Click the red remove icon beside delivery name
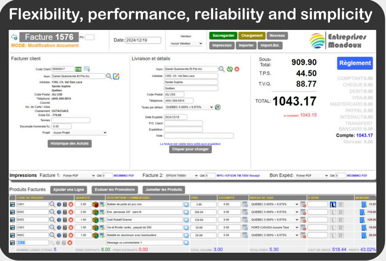386x261 pixels. 237,69
